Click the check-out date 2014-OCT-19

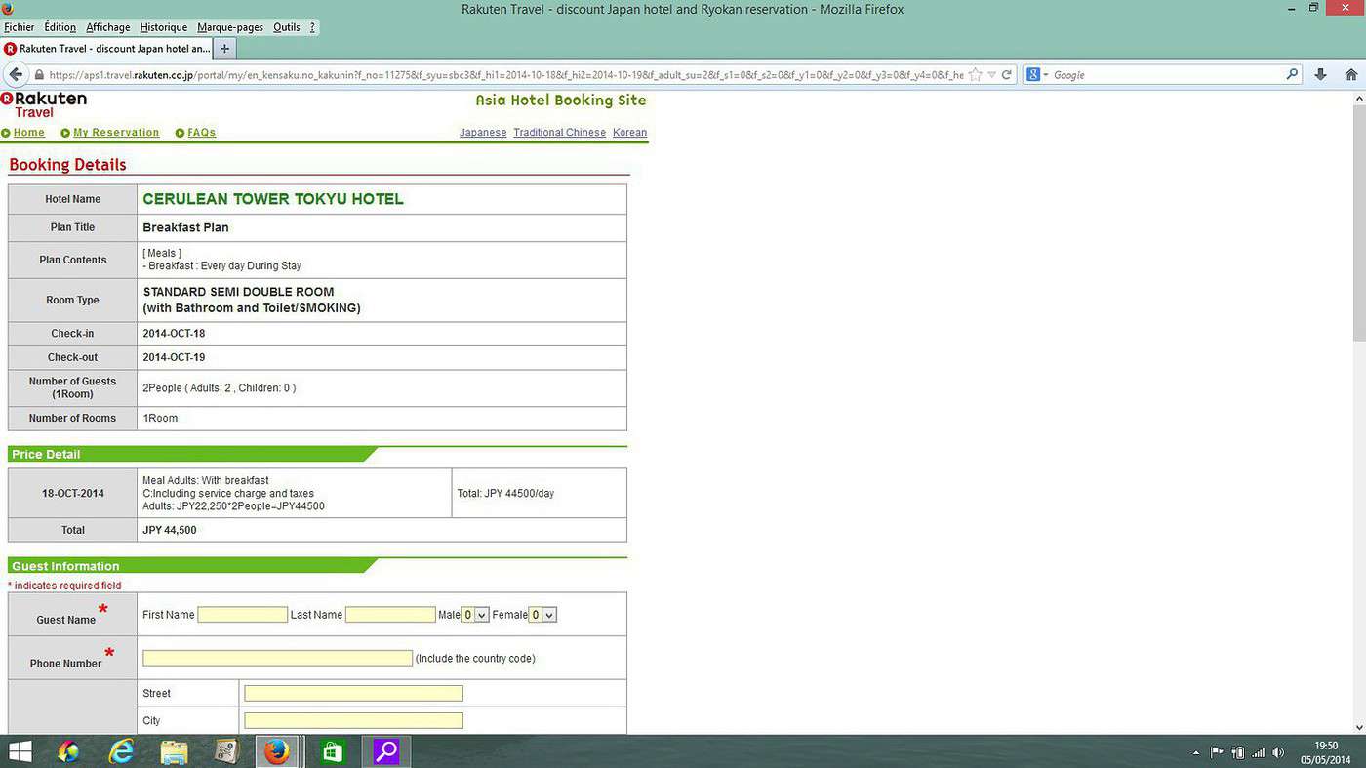tap(175, 357)
